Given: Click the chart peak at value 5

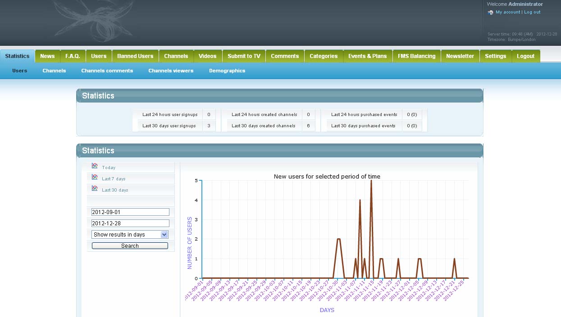Looking at the screenshot, I should pos(371,181).
